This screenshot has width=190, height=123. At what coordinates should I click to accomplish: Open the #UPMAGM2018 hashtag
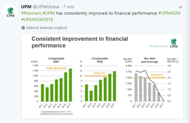click(x=37, y=19)
